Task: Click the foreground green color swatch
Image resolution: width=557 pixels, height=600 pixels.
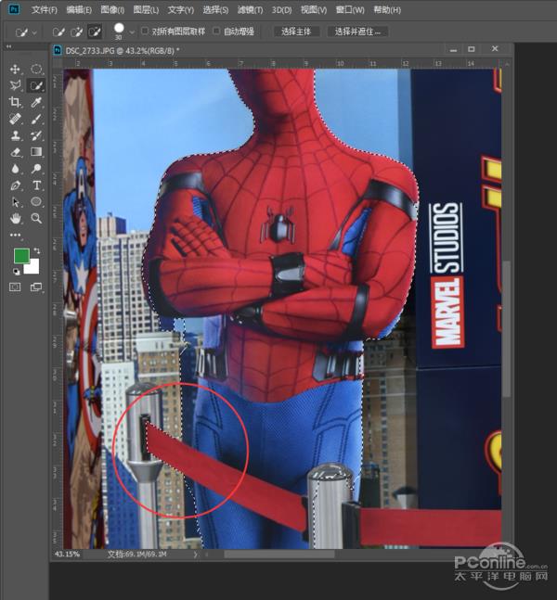Action: click(21, 256)
